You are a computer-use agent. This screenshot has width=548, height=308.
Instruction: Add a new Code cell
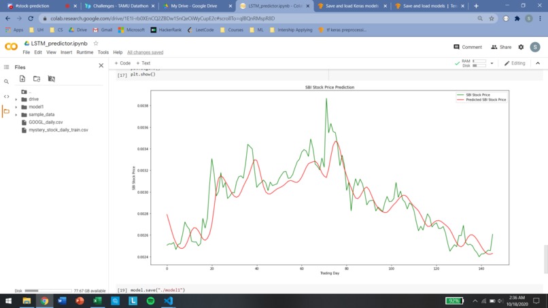tap(122, 63)
